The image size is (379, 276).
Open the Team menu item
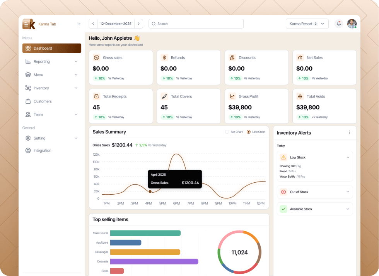tap(52, 114)
